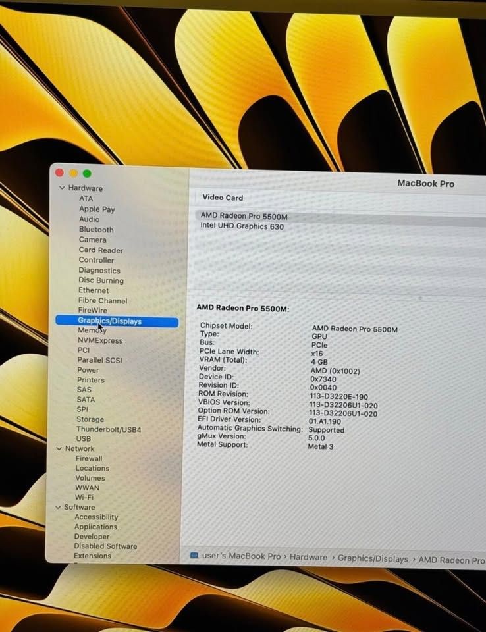
Task: Collapse the Hardware section
Action: [x=62, y=188]
